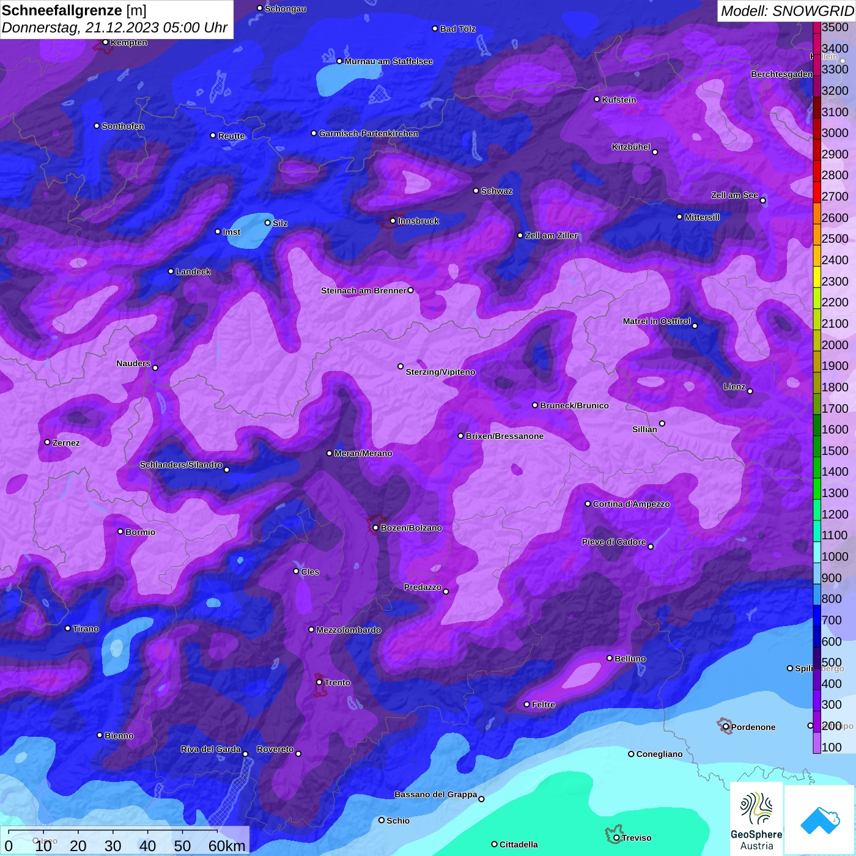
Task: Click the Innsbruck city marker dot
Action: 393,221
